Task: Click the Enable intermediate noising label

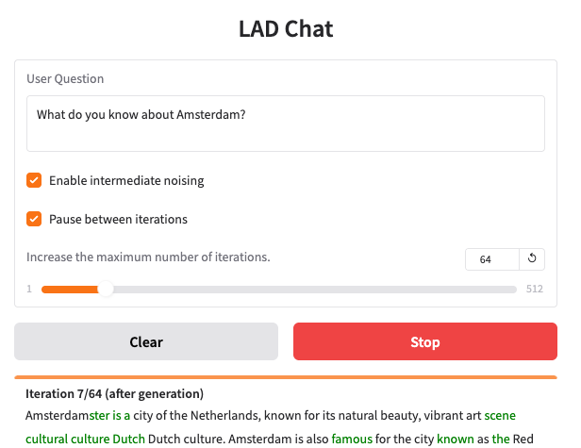Action: click(126, 180)
